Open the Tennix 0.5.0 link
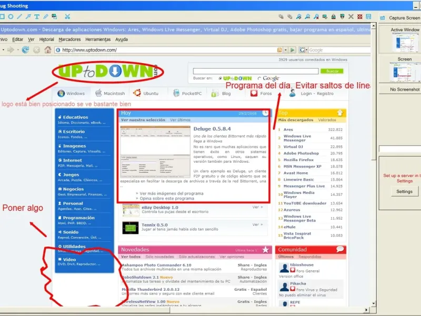Screen dimensions: 421x316 tap(154, 225)
